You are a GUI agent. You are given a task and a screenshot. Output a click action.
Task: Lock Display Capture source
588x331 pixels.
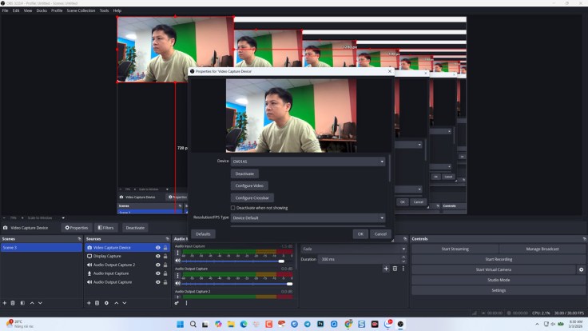[x=165, y=257]
